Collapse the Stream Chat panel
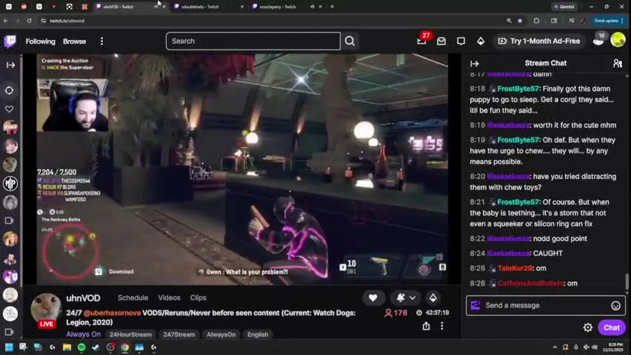Image resolution: width=631 pixels, height=355 pixels. click(474, 64)
